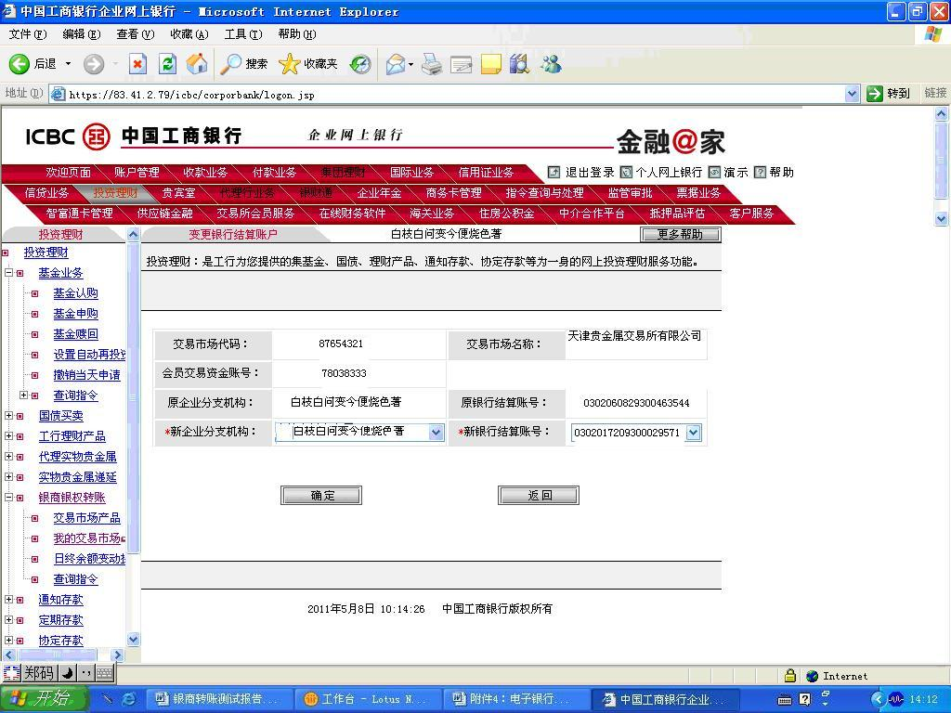Image resolution: width=951 pixels, height=713 pixels.
Task: Click the question mark tray icon
Action: click(805, 700)
